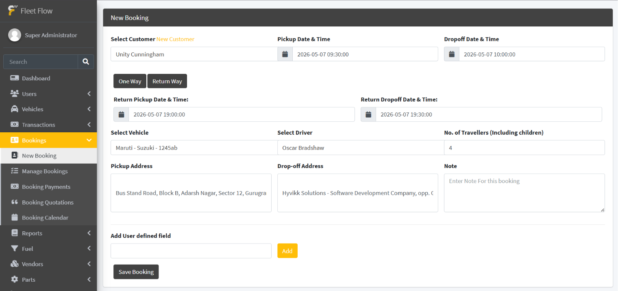This screenshot has width=618, height=291.
Task: Expand the Reports submenu chevron
Action: pyautogui.click(x=89, y=233)
